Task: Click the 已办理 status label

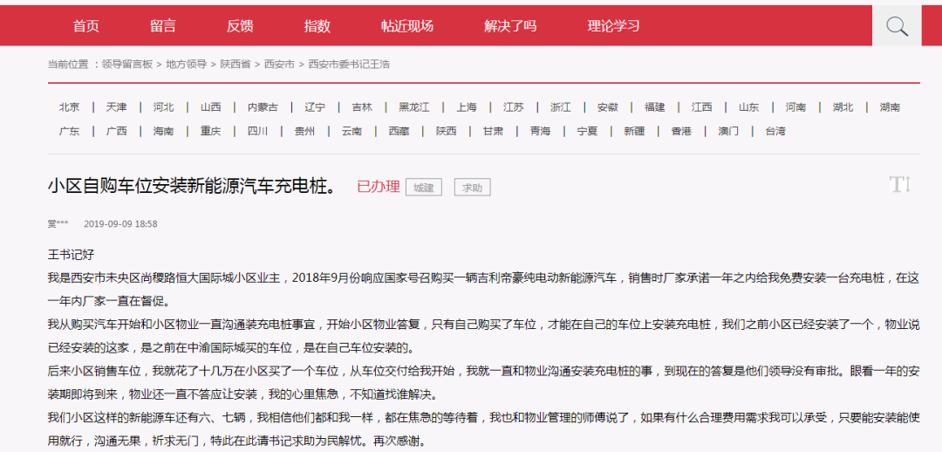Action: tap(379, 187)
